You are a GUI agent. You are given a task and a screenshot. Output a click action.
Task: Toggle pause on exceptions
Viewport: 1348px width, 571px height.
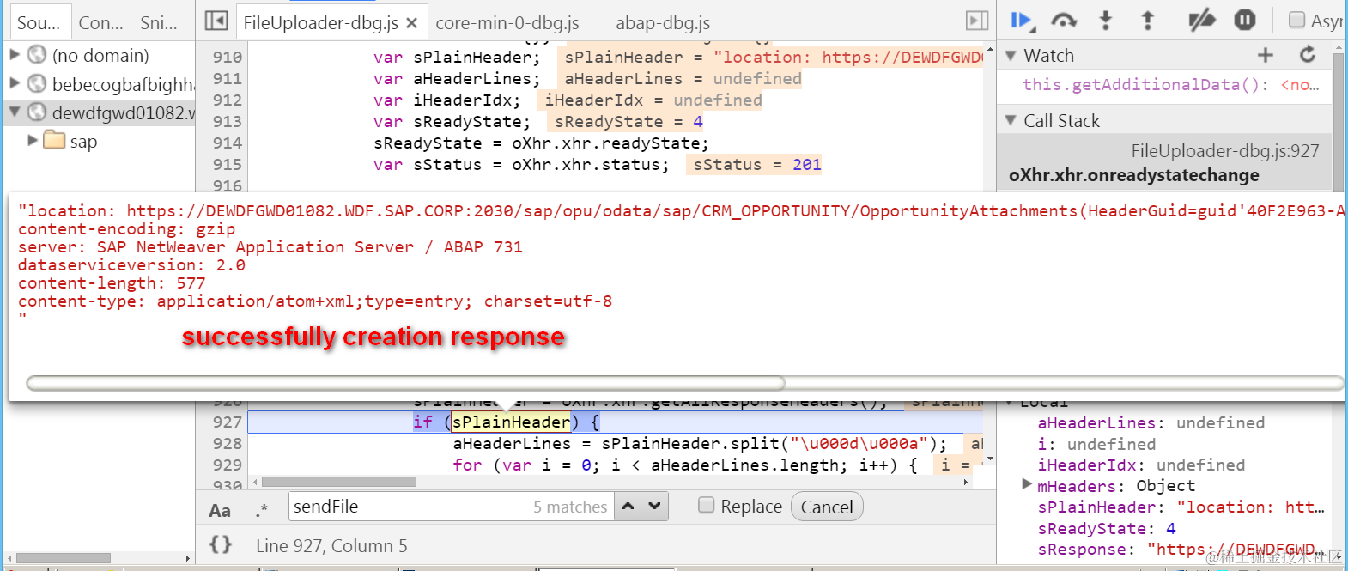tap(1245, 21)
